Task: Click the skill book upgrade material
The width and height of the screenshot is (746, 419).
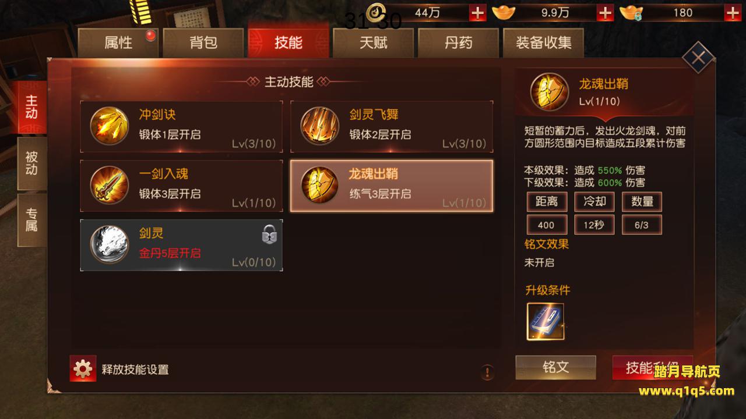Action: click(546, 322)
